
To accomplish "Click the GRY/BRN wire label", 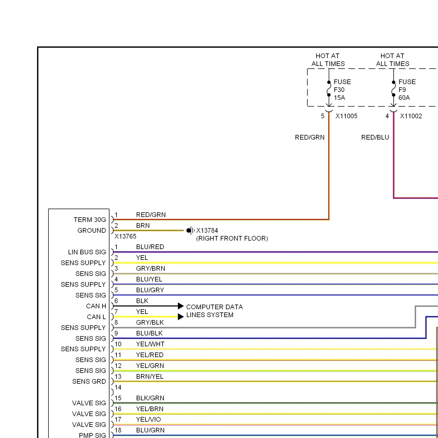I will coord(151,268).
